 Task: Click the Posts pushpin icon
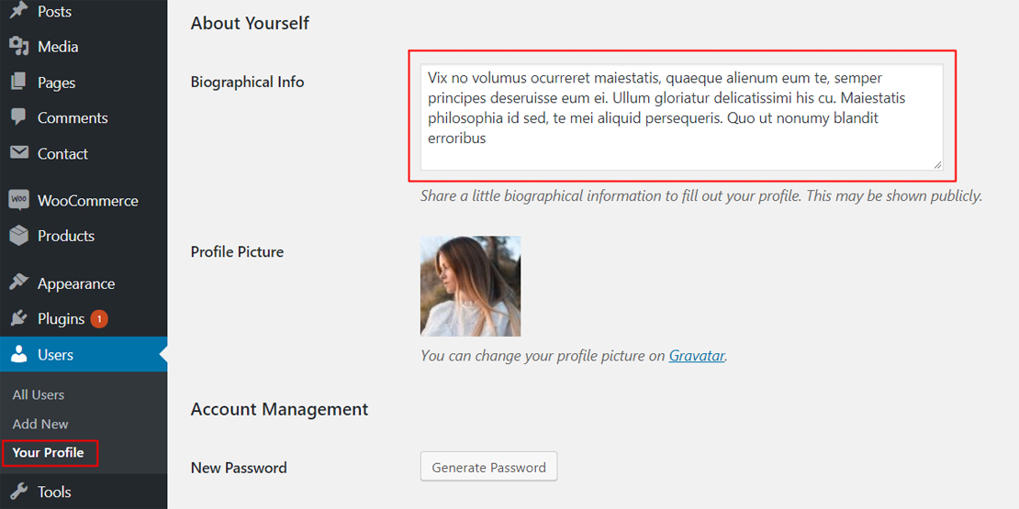[x=18, y=11]
